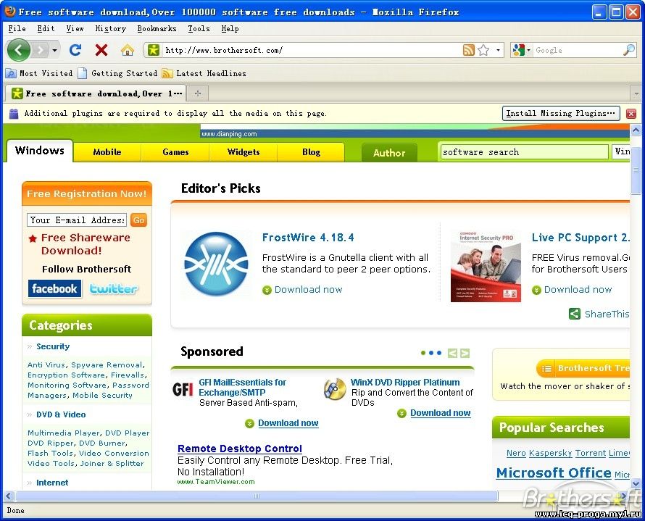Image resolution: width=645 pixels, height=521 pixels.
Task: Click the RSS feed icon in address bar
Action: [469, 50]
